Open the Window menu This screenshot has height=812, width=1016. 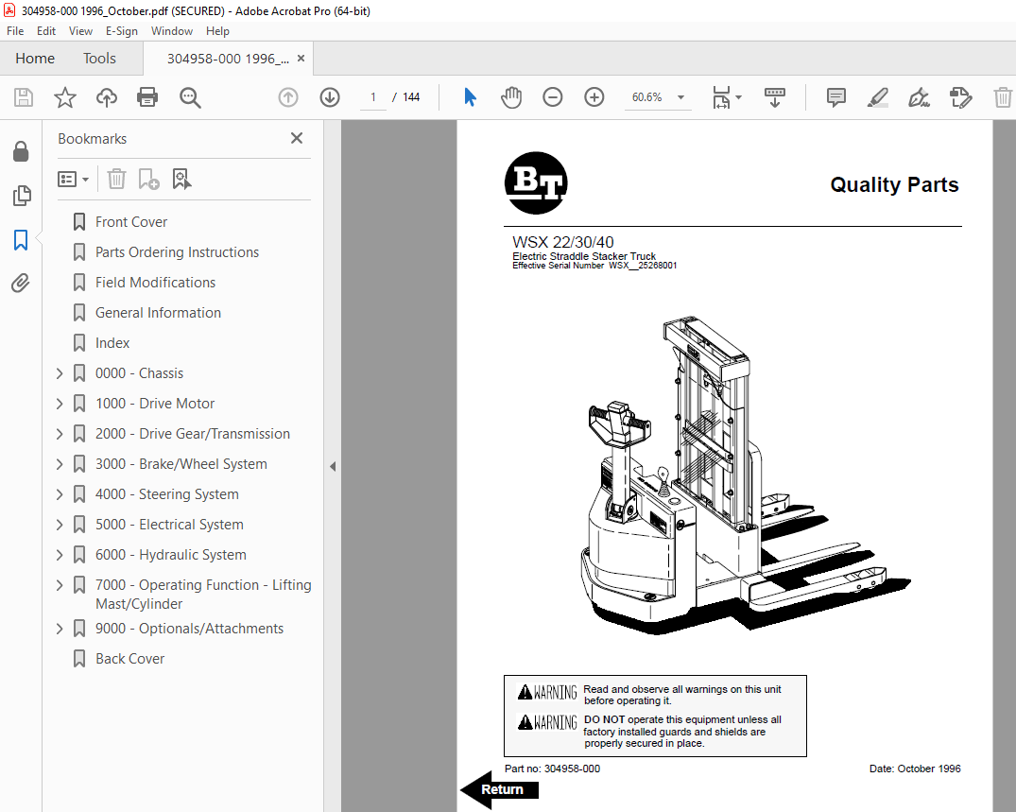172,31
